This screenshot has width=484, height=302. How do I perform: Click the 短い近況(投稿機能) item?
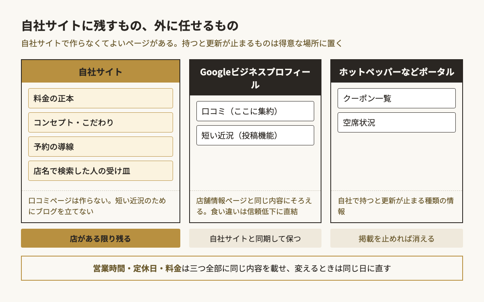point(255,135)
